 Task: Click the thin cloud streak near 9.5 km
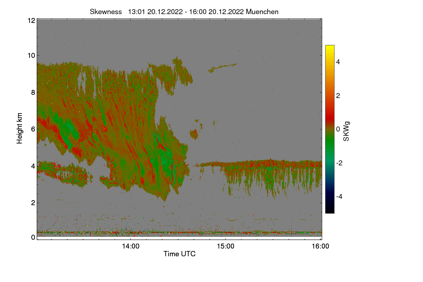[x=222, y=67]
